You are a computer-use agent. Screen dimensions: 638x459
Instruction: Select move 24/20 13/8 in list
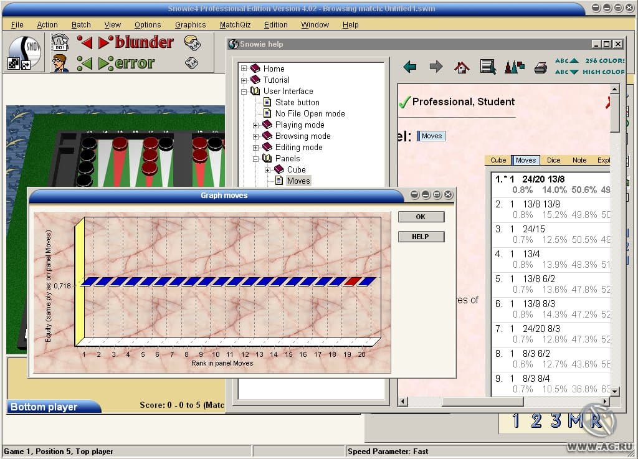click(551, 184)
